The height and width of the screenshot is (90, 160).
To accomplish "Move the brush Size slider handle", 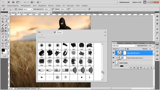I will [42, 34].
